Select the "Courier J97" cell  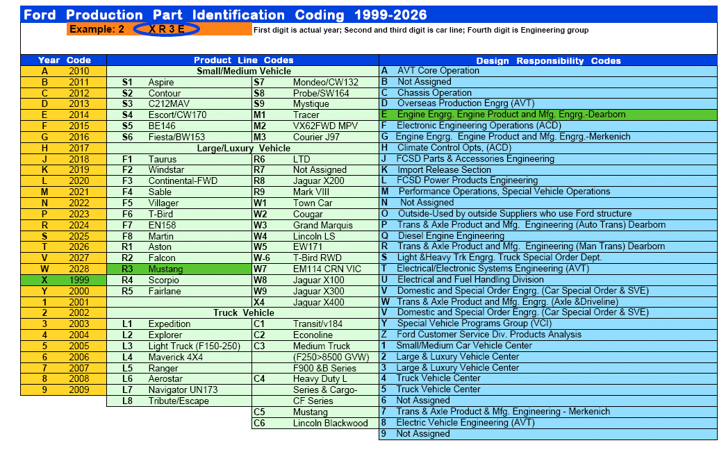316,137
